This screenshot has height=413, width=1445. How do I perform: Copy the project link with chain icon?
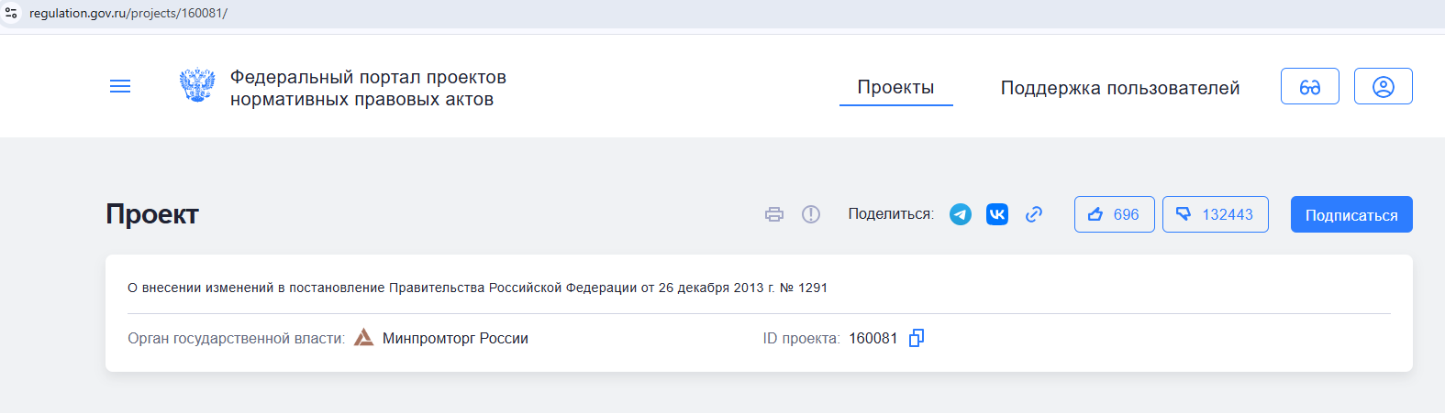point(1034,214)
